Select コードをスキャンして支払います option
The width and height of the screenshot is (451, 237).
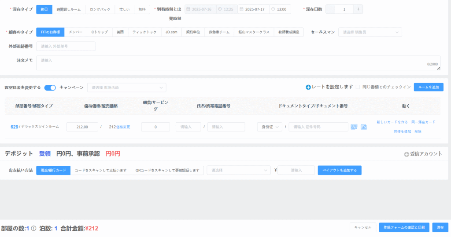coord(101,170)
